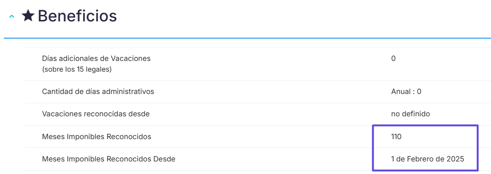Screen dimensions: 491x174
Task: Click the Meses Imponibles Reconocidos Desde row
Action: tap(257, 159)
